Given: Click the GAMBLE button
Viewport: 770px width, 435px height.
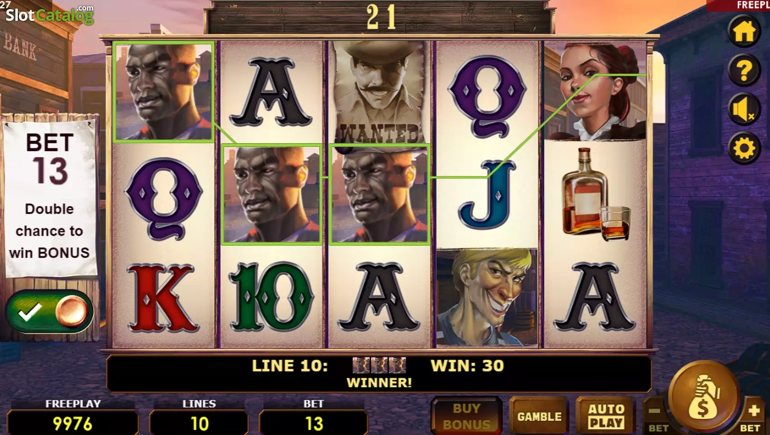Looking at the screenshot, I should coord(539,416).
